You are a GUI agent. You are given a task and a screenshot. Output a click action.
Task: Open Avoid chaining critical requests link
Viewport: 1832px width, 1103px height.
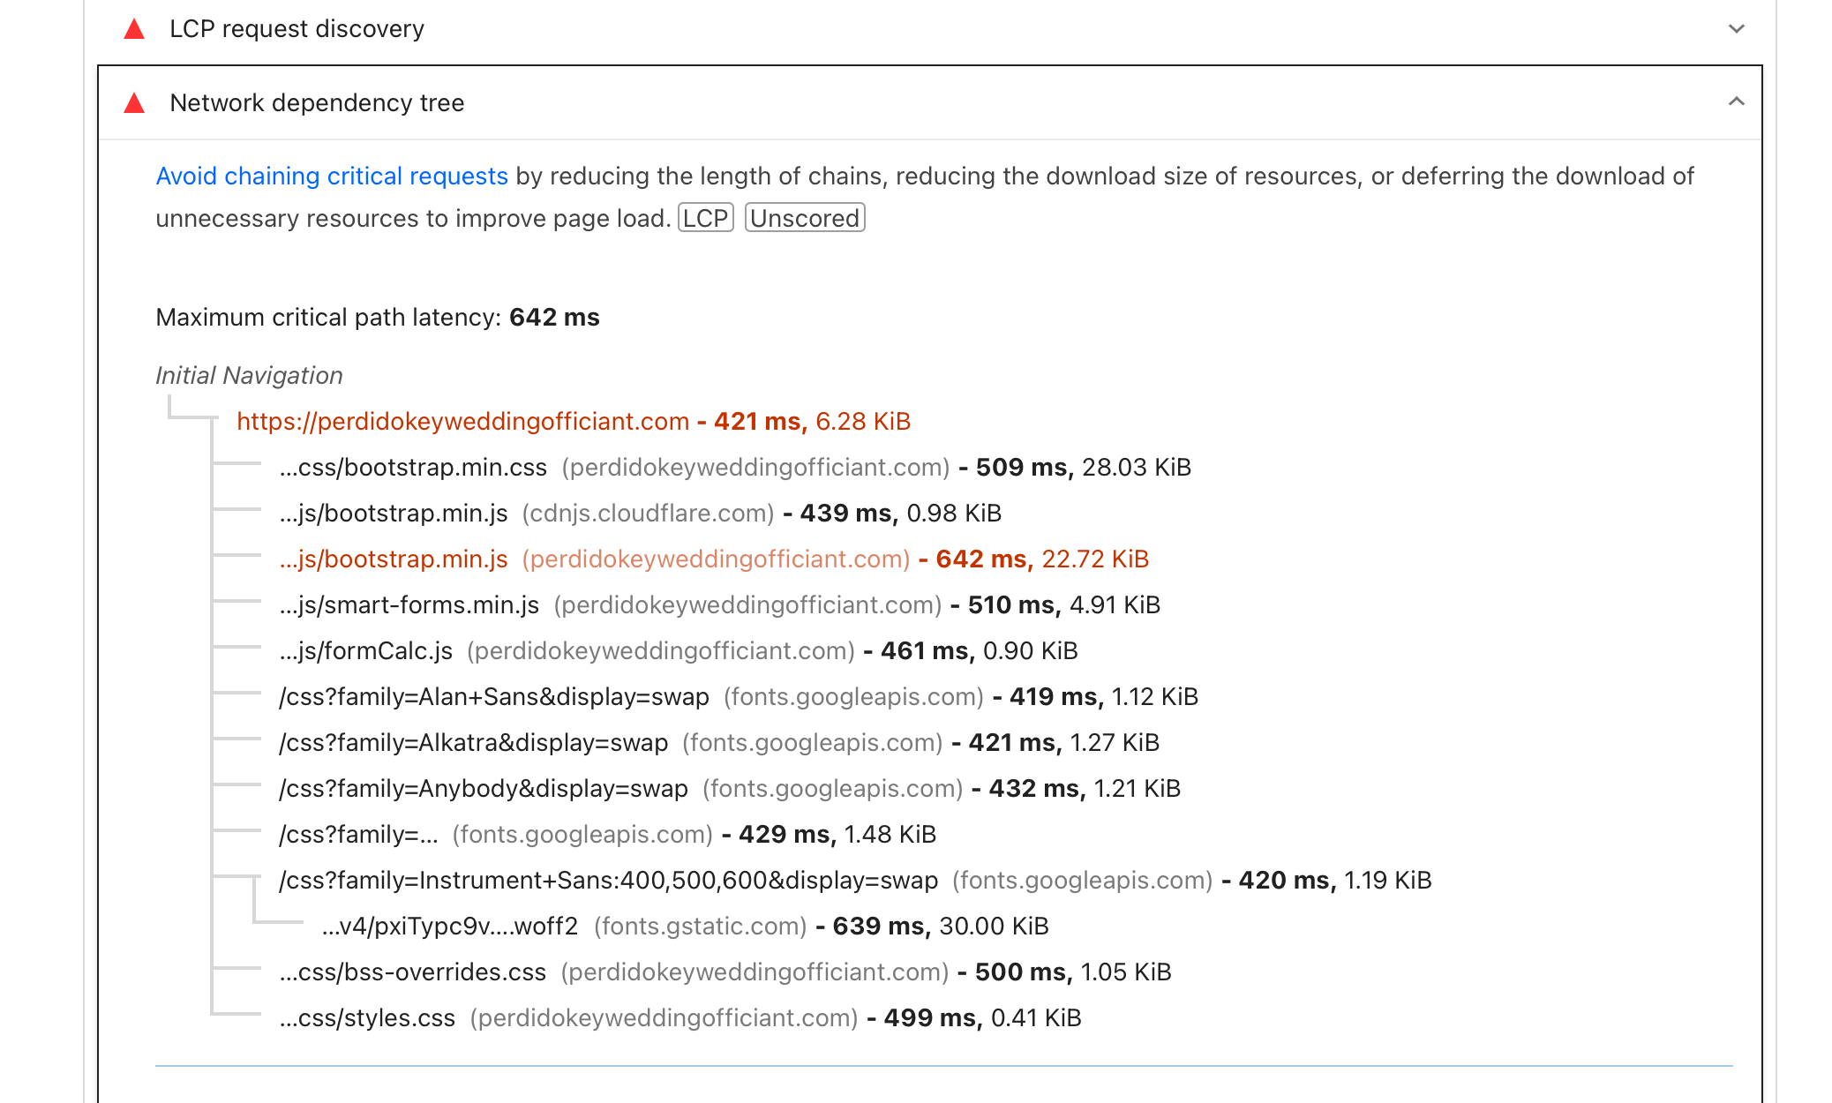click(x=332, y=176)
